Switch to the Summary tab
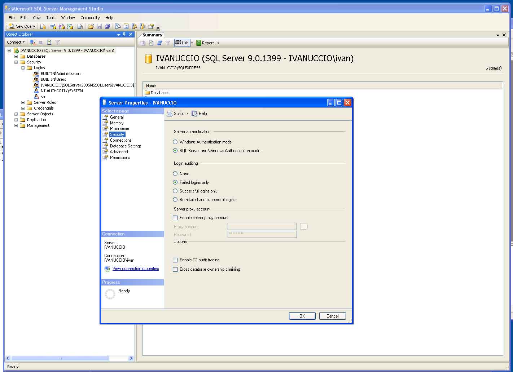This screenshot has height=372, width=513. tap(152, 35)
